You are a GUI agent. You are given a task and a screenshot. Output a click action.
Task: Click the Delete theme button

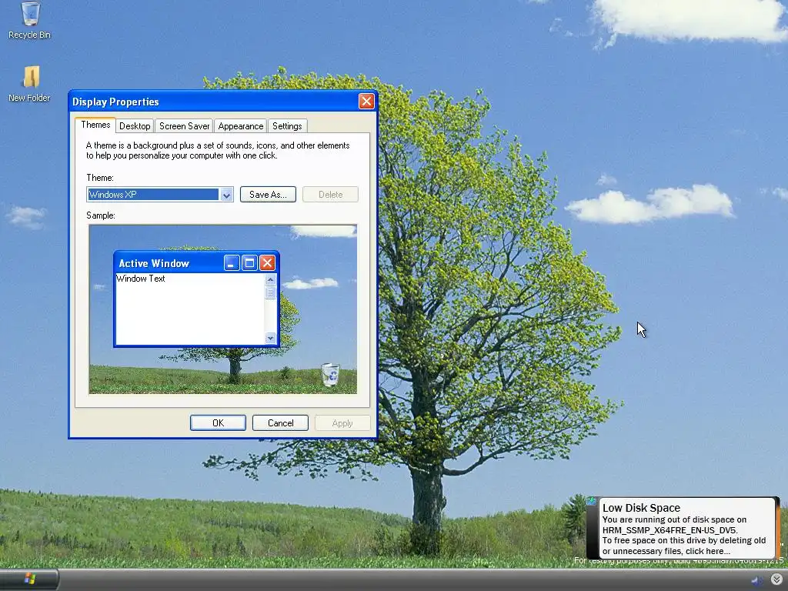tap(330, 195)
